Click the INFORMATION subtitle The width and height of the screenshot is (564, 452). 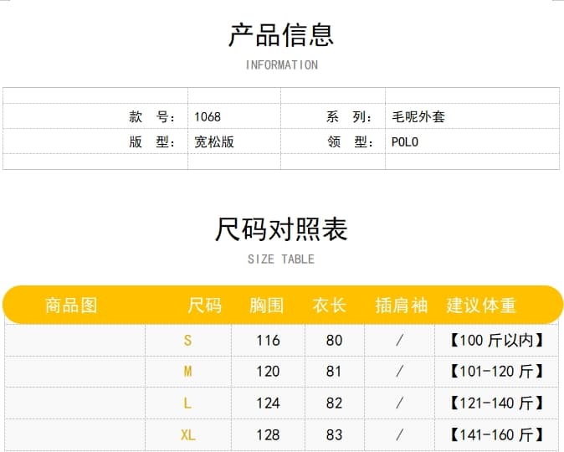tap(282, 65)
